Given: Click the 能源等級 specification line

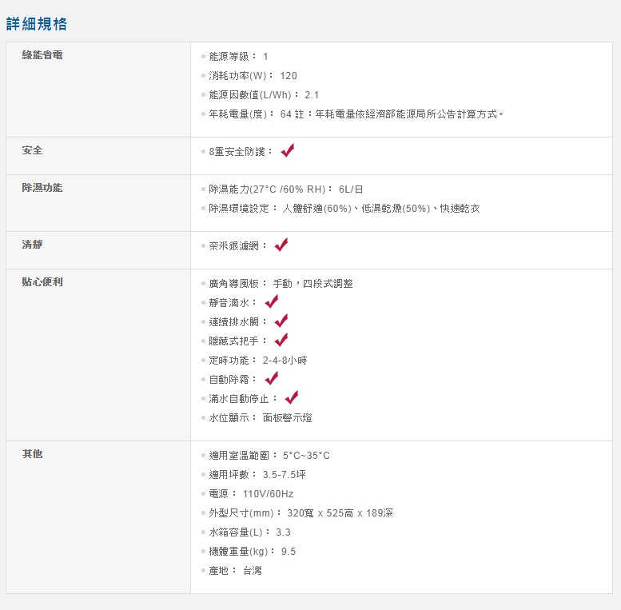Looking at the screenshot, I should [238, 57].
